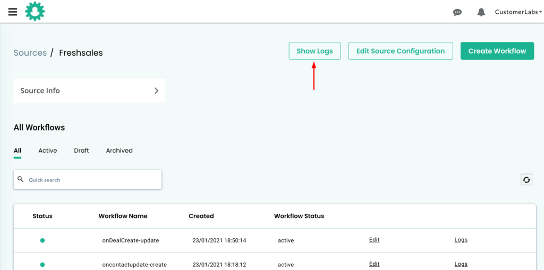Click created date 23/01/2021 18:18:12
The width and height of the screenshot is (544, 270).
pos(219,265)
